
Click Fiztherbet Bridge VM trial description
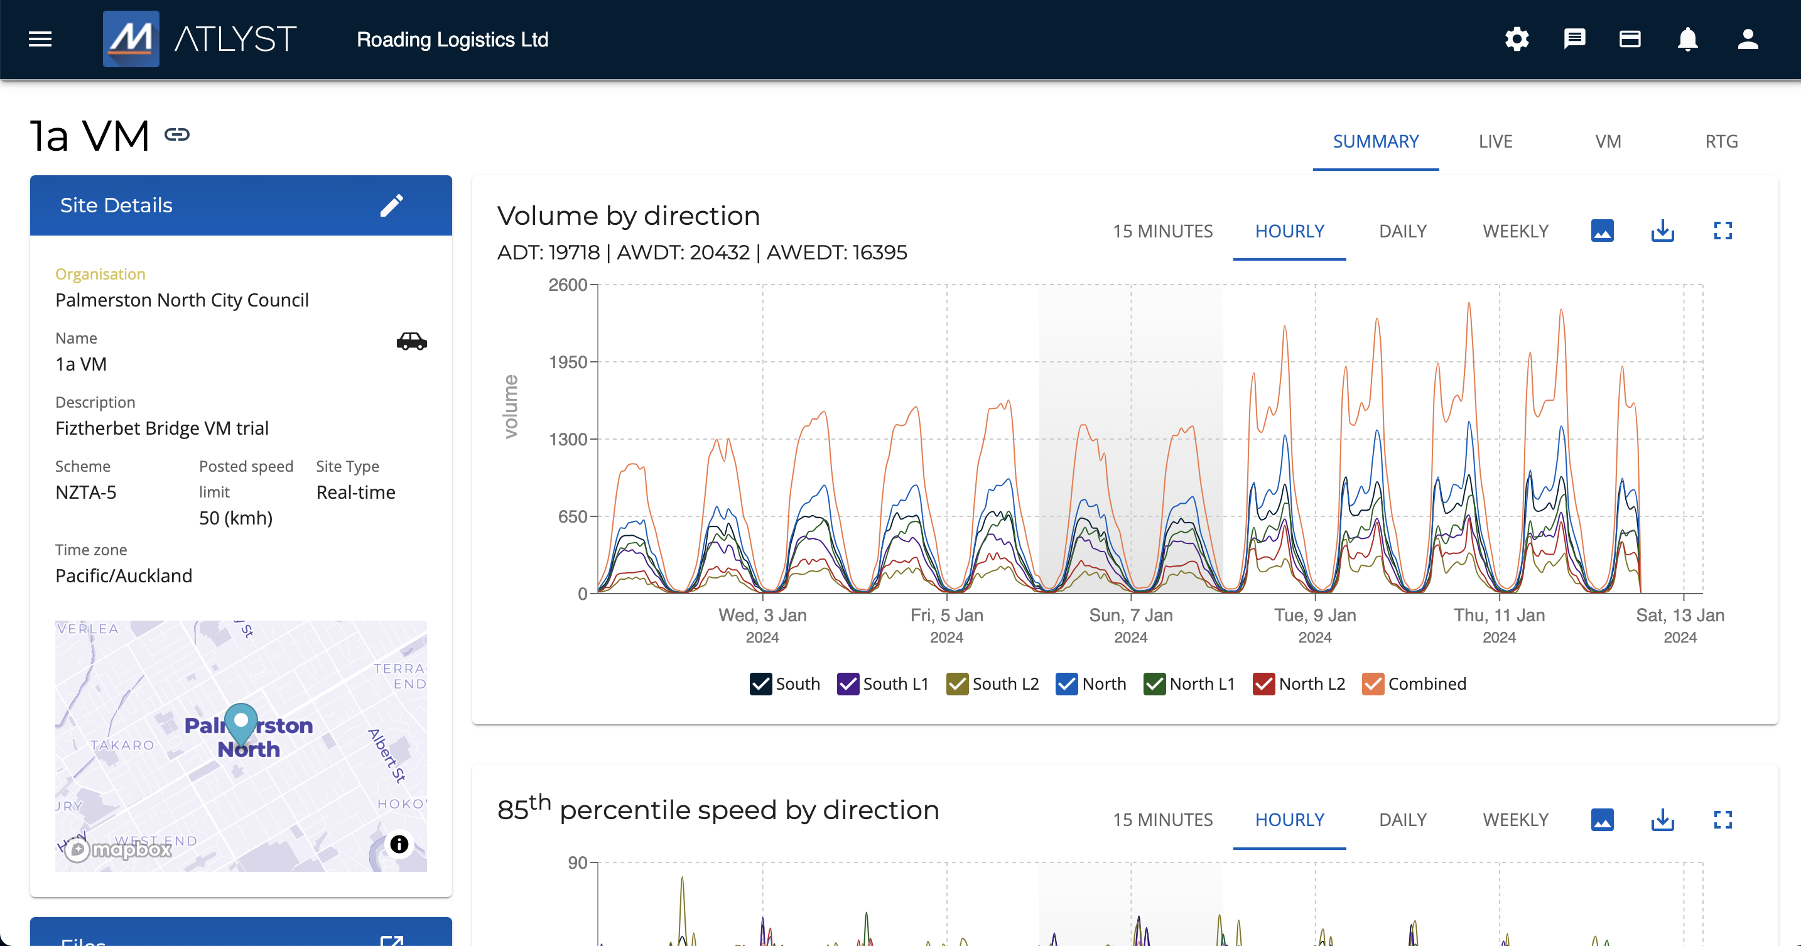click(x=161, y=428)
